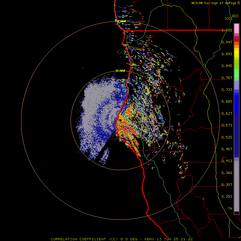Select the 0.253 legend value
Viewport: 241px width, 241px height.
[x=227, y=197]
